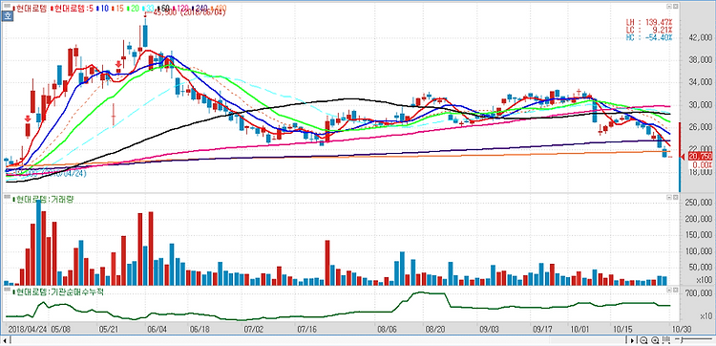Click the zoom slider handle at bottom right
The height and width of the screenshot is (346, 716).
coord(682,340)
